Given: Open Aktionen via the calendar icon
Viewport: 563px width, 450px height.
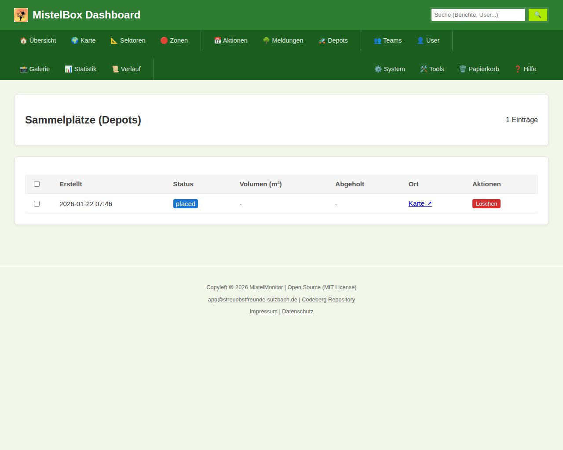Looking at the screenshot, I should pos(217,40).
